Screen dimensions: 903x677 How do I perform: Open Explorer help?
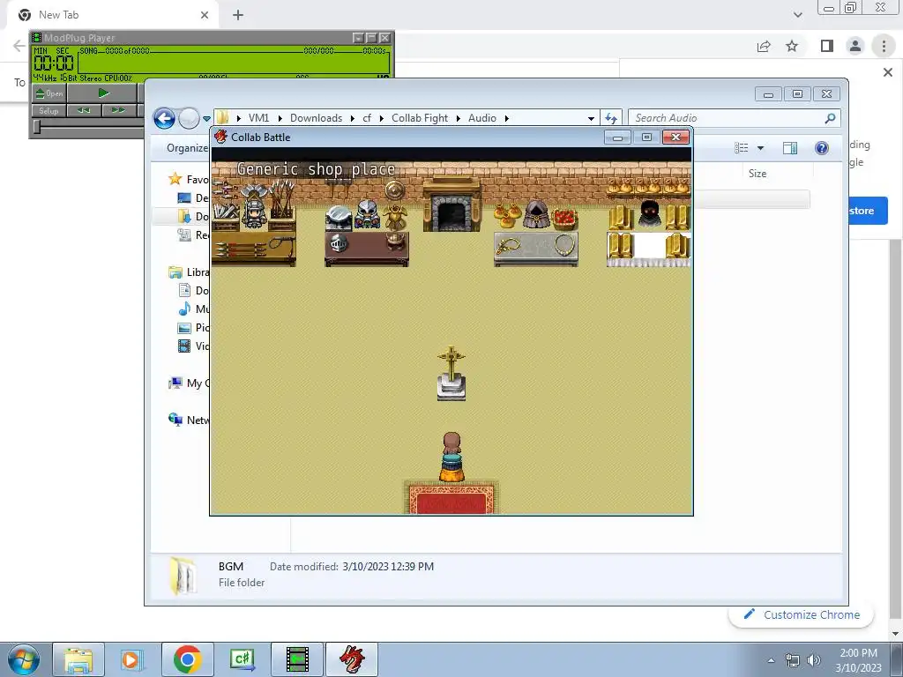(822, 148)
